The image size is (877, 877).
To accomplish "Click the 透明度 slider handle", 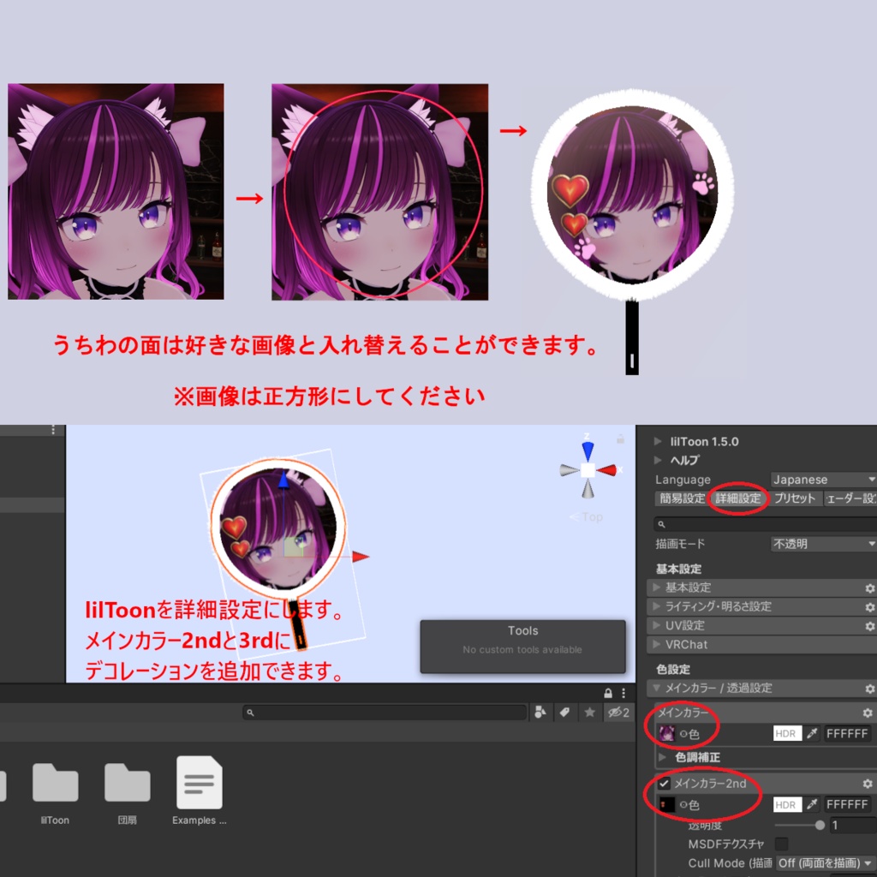I will tap(820, 824).
